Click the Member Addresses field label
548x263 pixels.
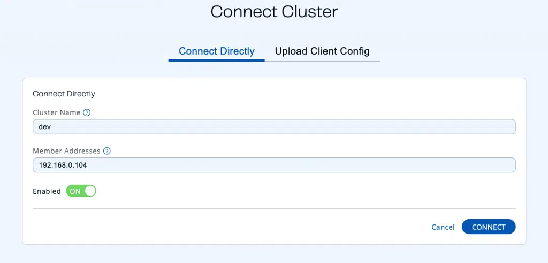pos(66,151)
